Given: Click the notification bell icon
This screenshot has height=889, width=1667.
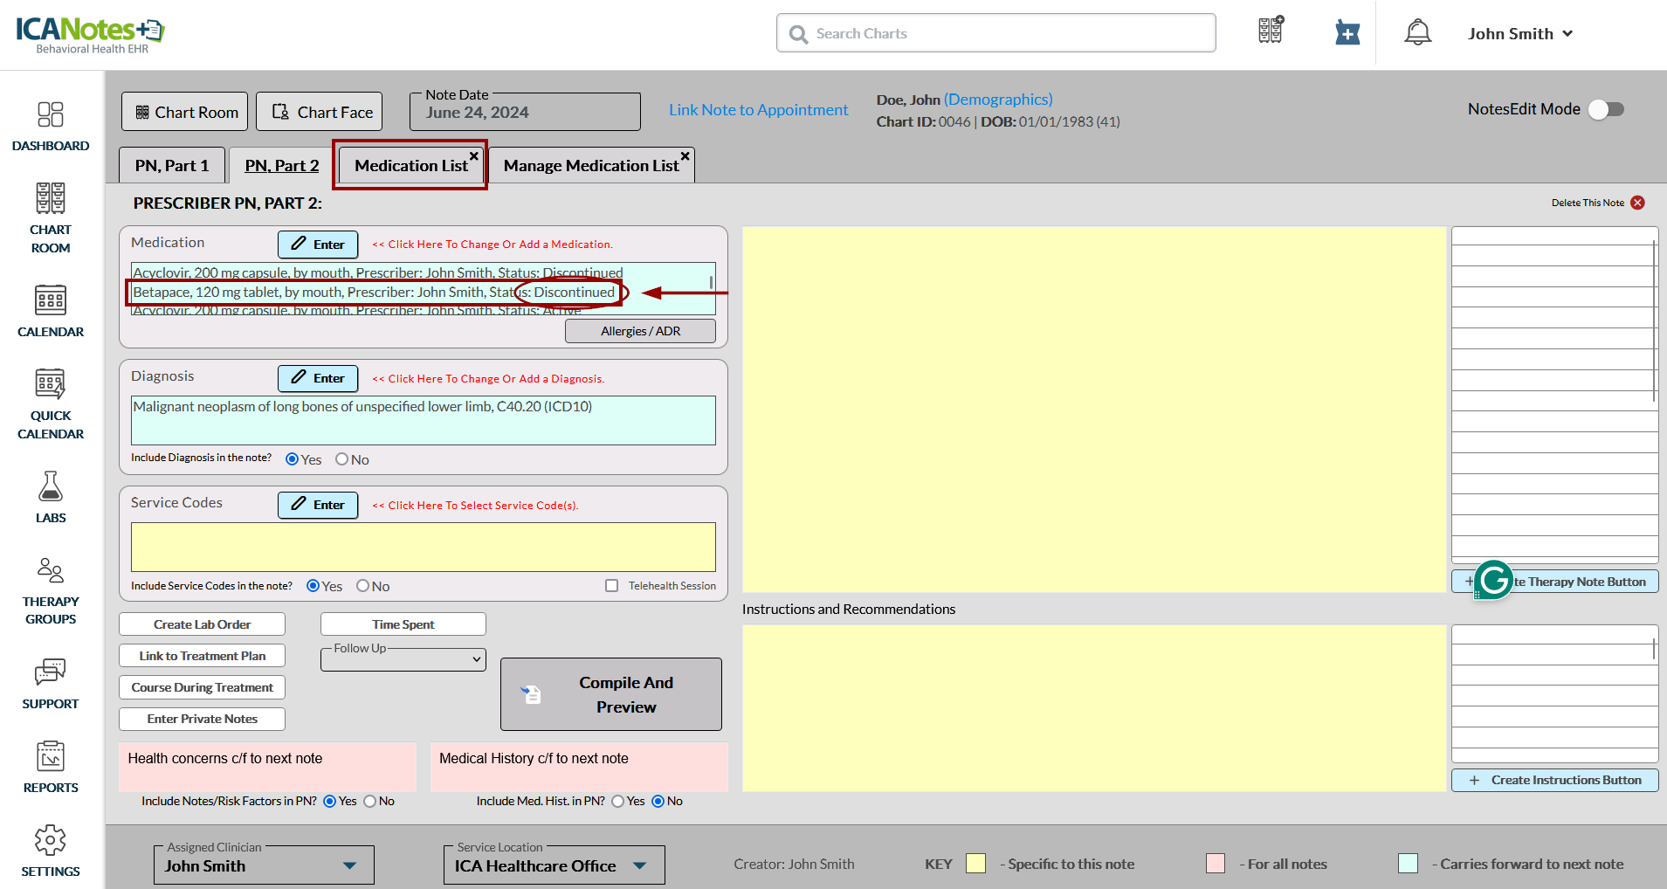Looking at the screenshot, I should [1417, 33].
